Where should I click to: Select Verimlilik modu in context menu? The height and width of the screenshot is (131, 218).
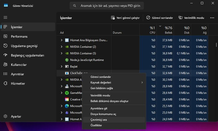pos(114,95)
